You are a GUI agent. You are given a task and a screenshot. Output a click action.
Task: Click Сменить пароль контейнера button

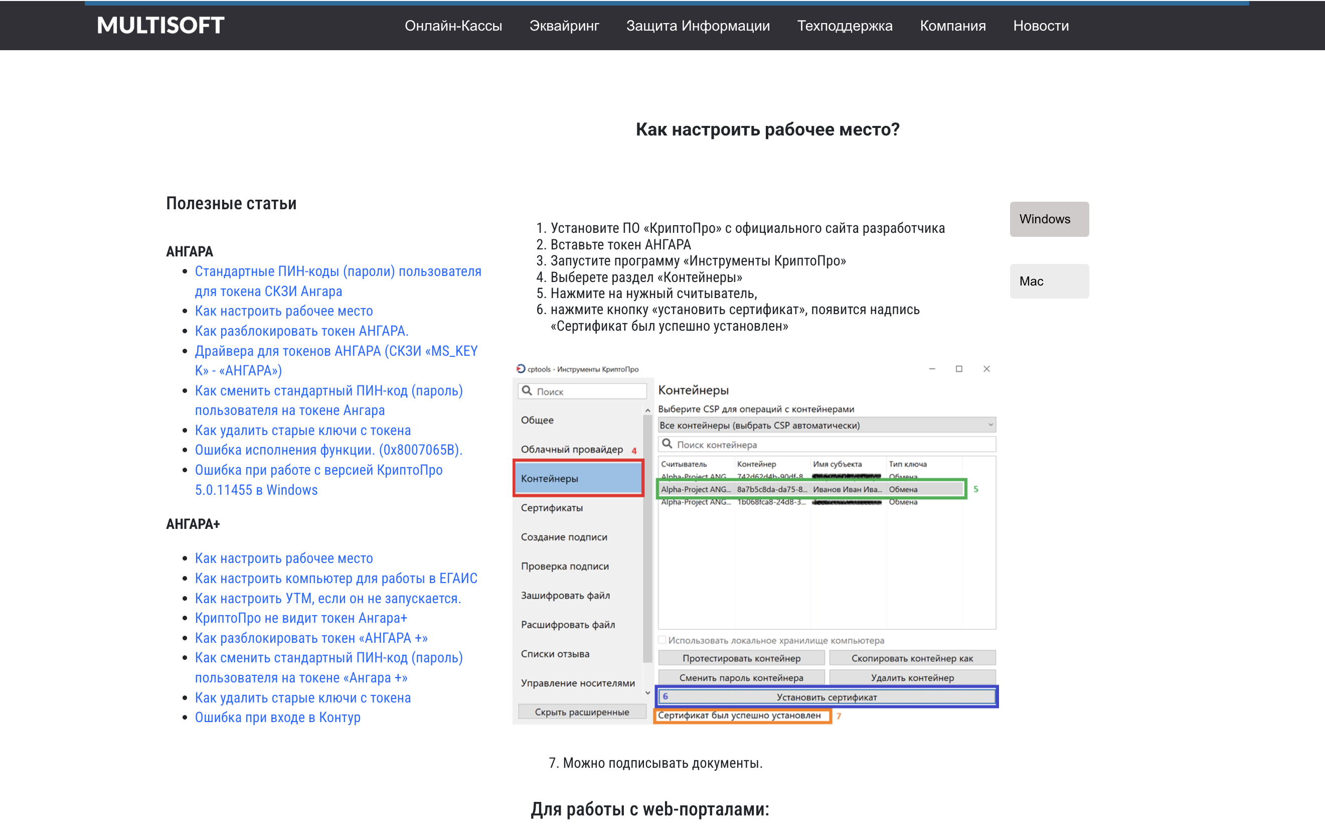[x=741, y=677]
